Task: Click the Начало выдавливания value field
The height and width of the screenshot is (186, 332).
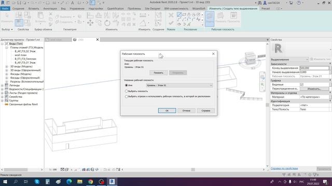Action: click(314, 72)
